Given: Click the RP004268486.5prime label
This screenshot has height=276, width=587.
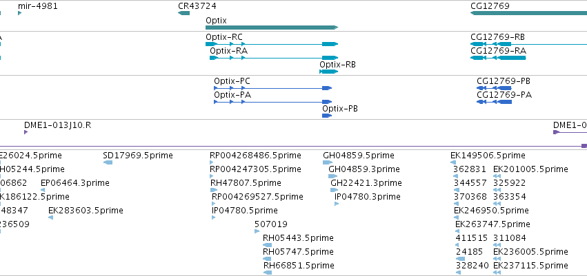Looking at the screenshot, I should 255,156.
